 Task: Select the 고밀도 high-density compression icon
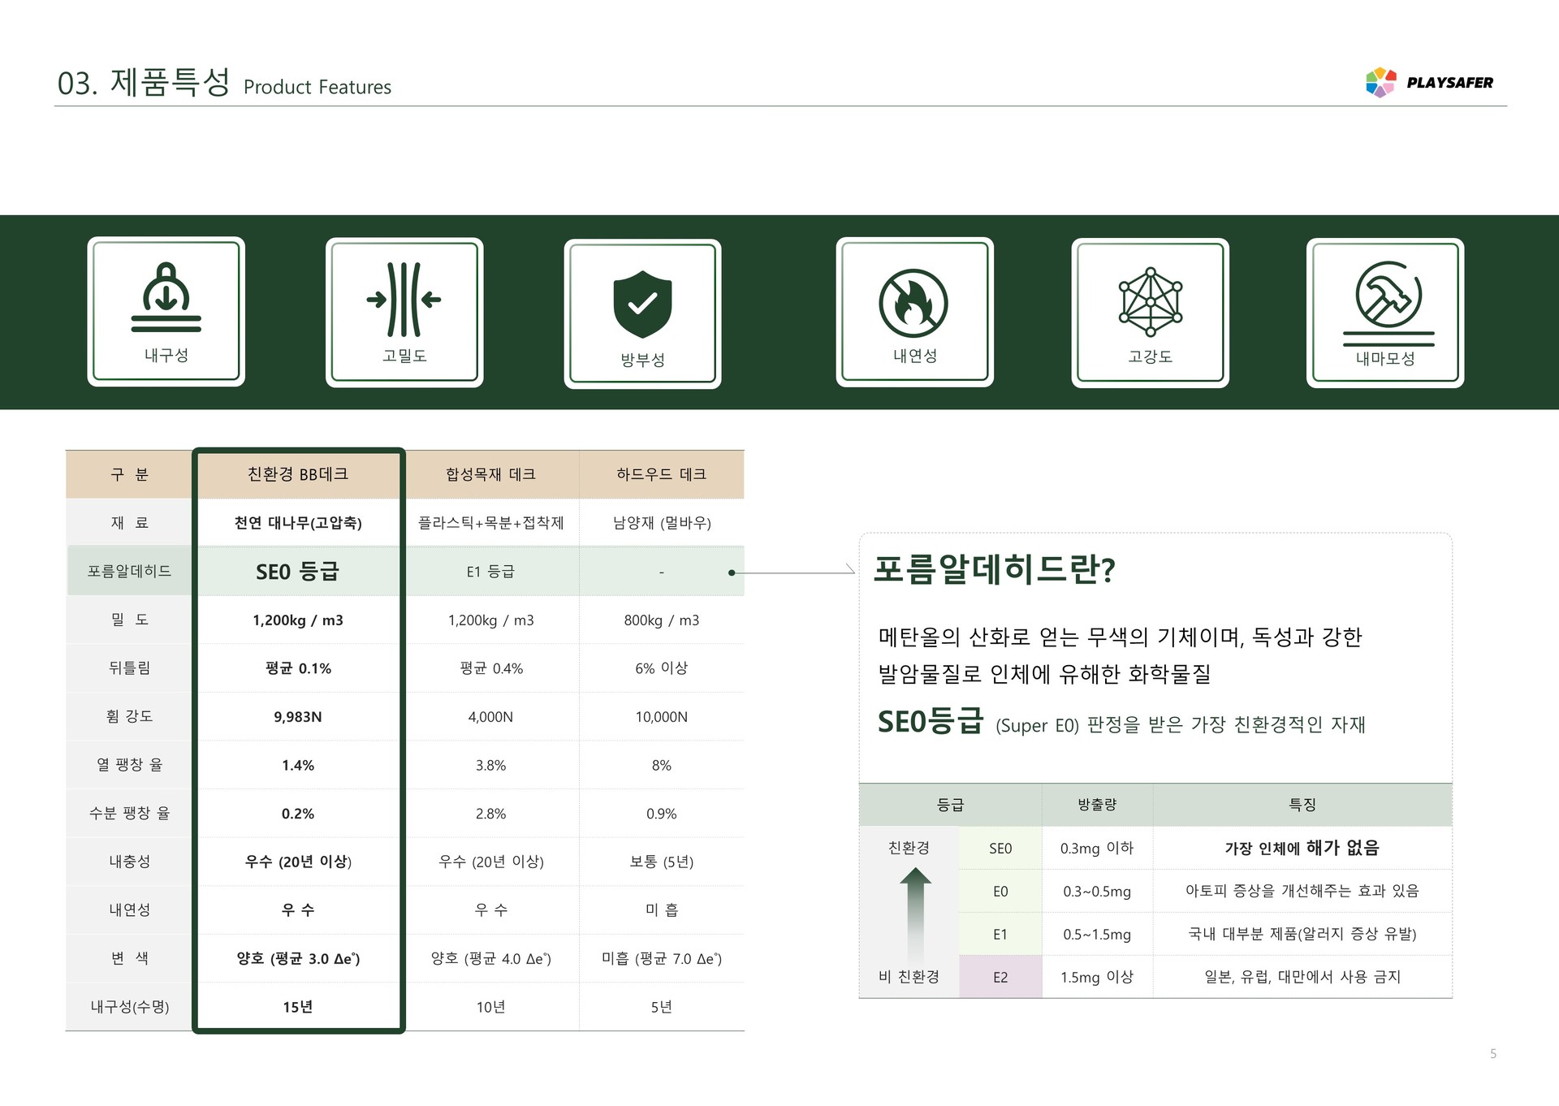404,299
